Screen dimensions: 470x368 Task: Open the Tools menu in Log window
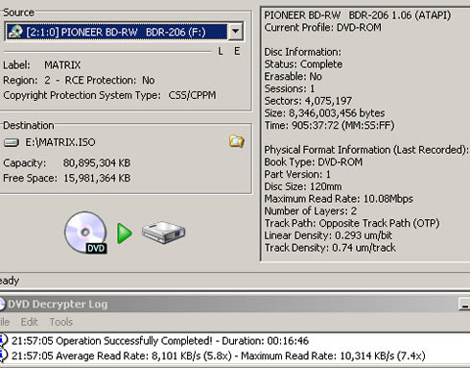61,322
